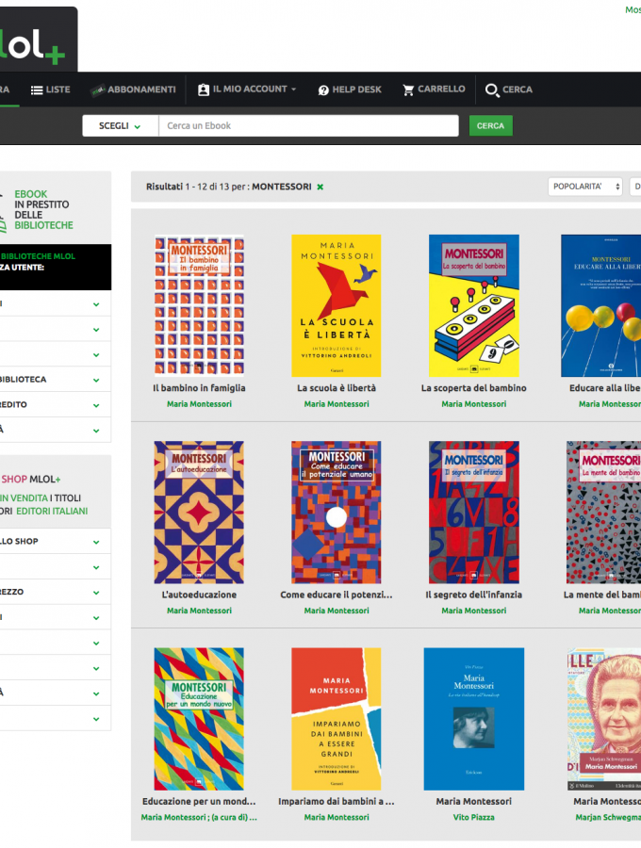Click the EDITORI ITALIANI text
The image size is (641, 848).
(52, 511)
